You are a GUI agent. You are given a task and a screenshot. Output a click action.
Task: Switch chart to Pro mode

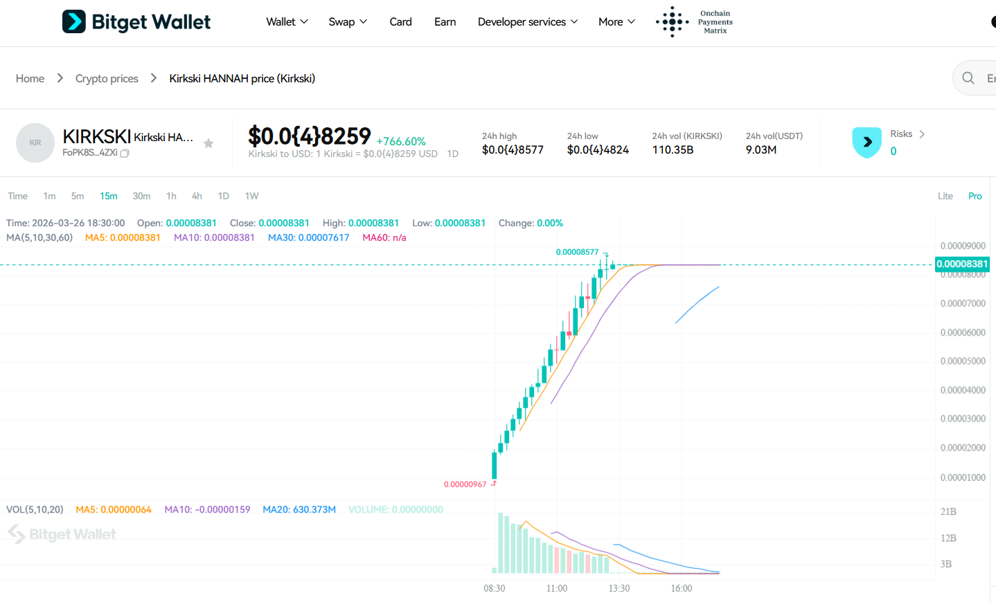coord(975,196)
